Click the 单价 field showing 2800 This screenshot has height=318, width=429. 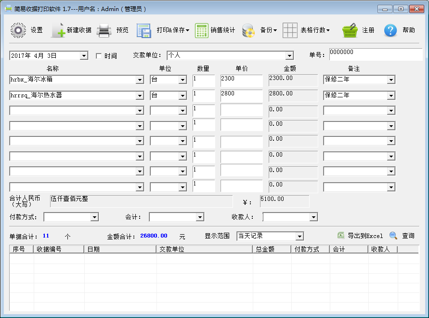(241, 96)
